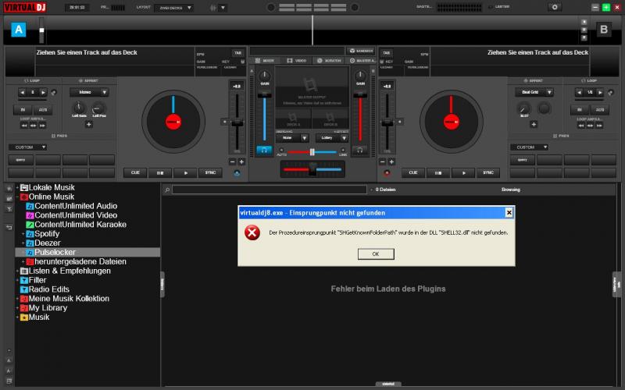
Task: Click pause-stop button on right deck
Action: 437,173
